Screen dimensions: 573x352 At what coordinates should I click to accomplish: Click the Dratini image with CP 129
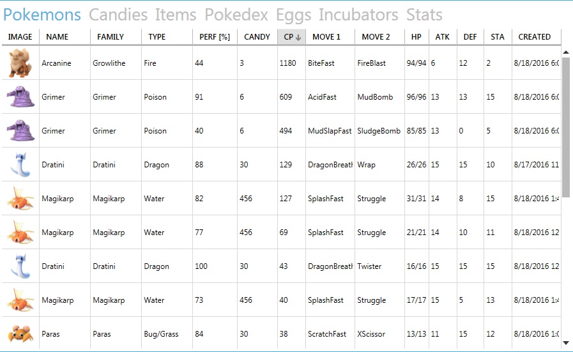click(20, 165)
